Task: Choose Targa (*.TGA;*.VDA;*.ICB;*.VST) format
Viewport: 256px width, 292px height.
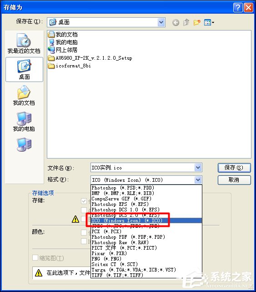Action: click(x=146, y=270)
